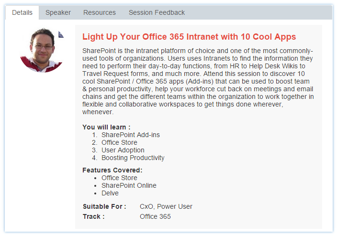Viewport: 337px width, 236px height.
Task: Select 'SharePoint Online' under Features Covered
Action: (x=129, y=185)
